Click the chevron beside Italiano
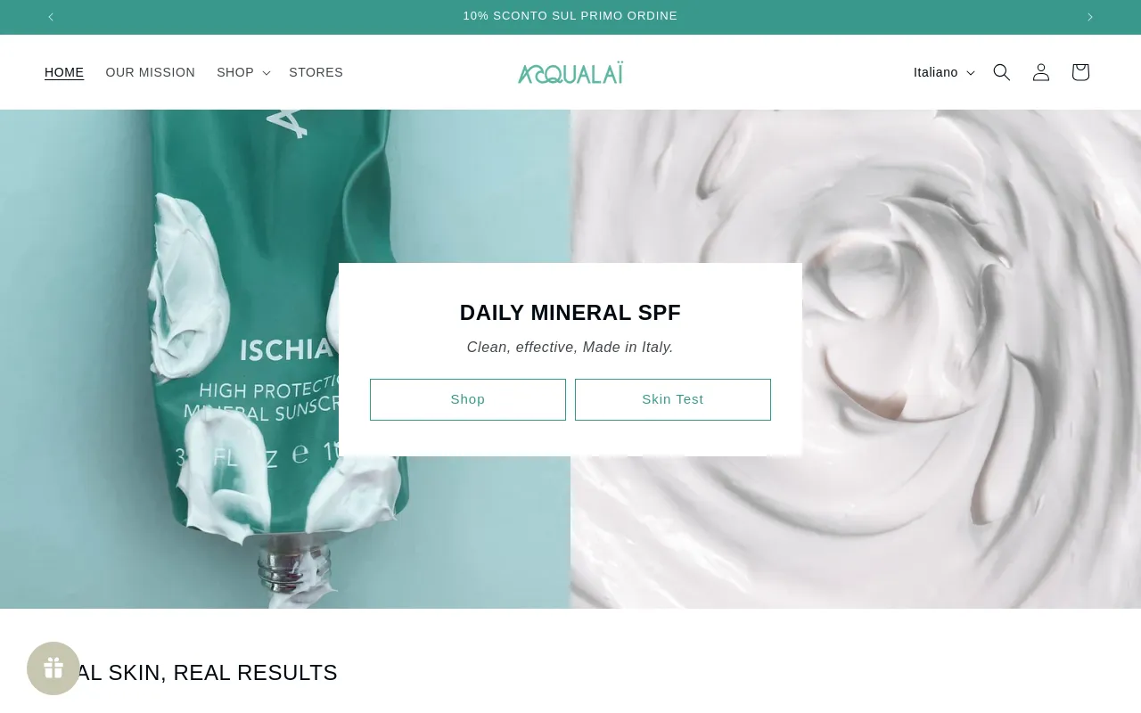Screen dimensions: 1141x713 [971, 73]
